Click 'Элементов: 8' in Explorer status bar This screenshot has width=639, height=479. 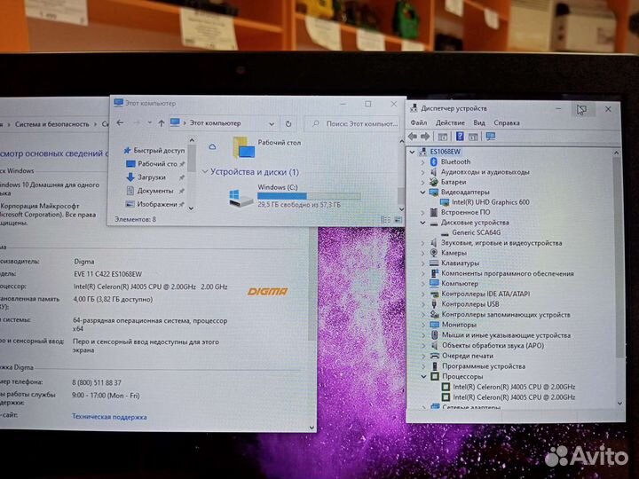point(135,219)
